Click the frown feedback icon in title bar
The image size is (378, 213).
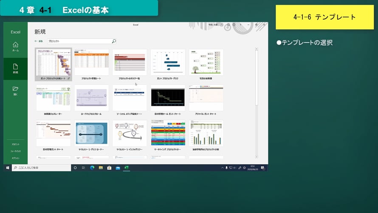[x=234, y=25]
